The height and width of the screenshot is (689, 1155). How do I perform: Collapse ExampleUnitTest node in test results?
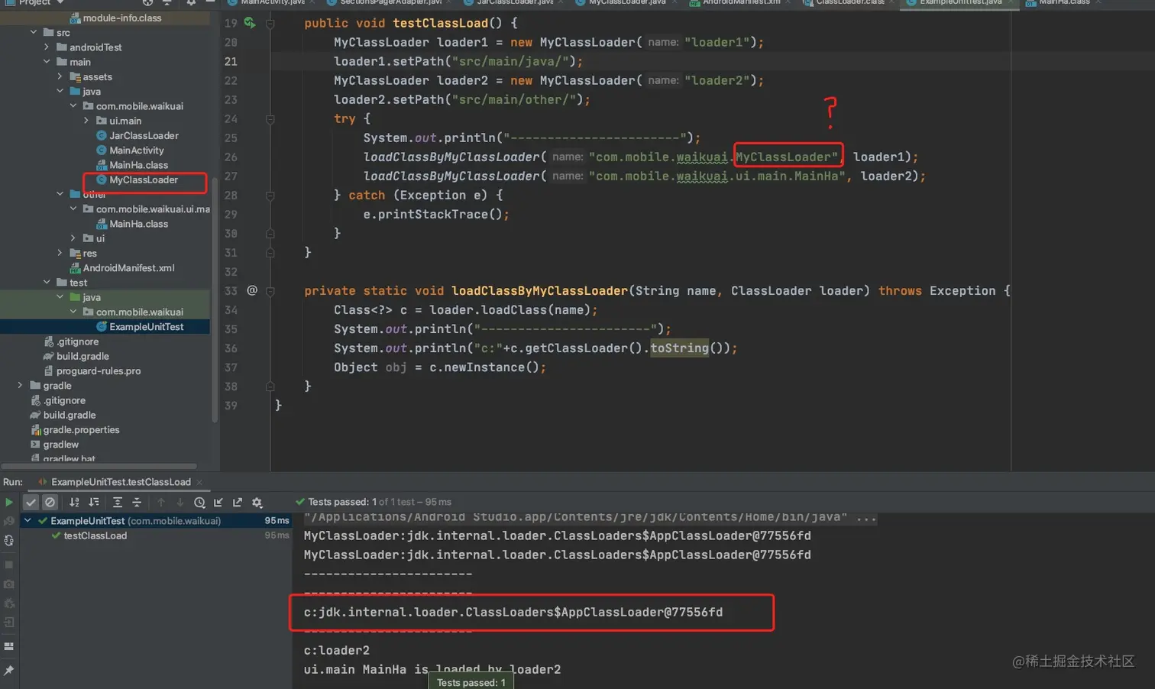click(x=27, y=520)
